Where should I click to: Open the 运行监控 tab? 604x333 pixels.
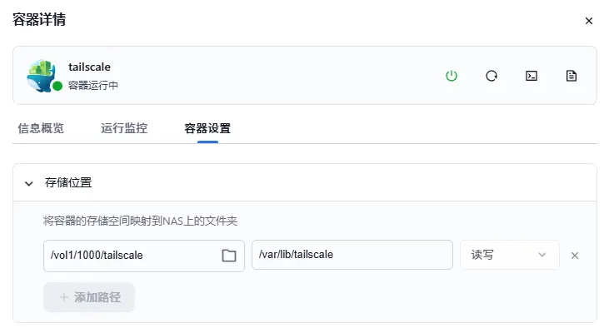(x=124, y=128)
